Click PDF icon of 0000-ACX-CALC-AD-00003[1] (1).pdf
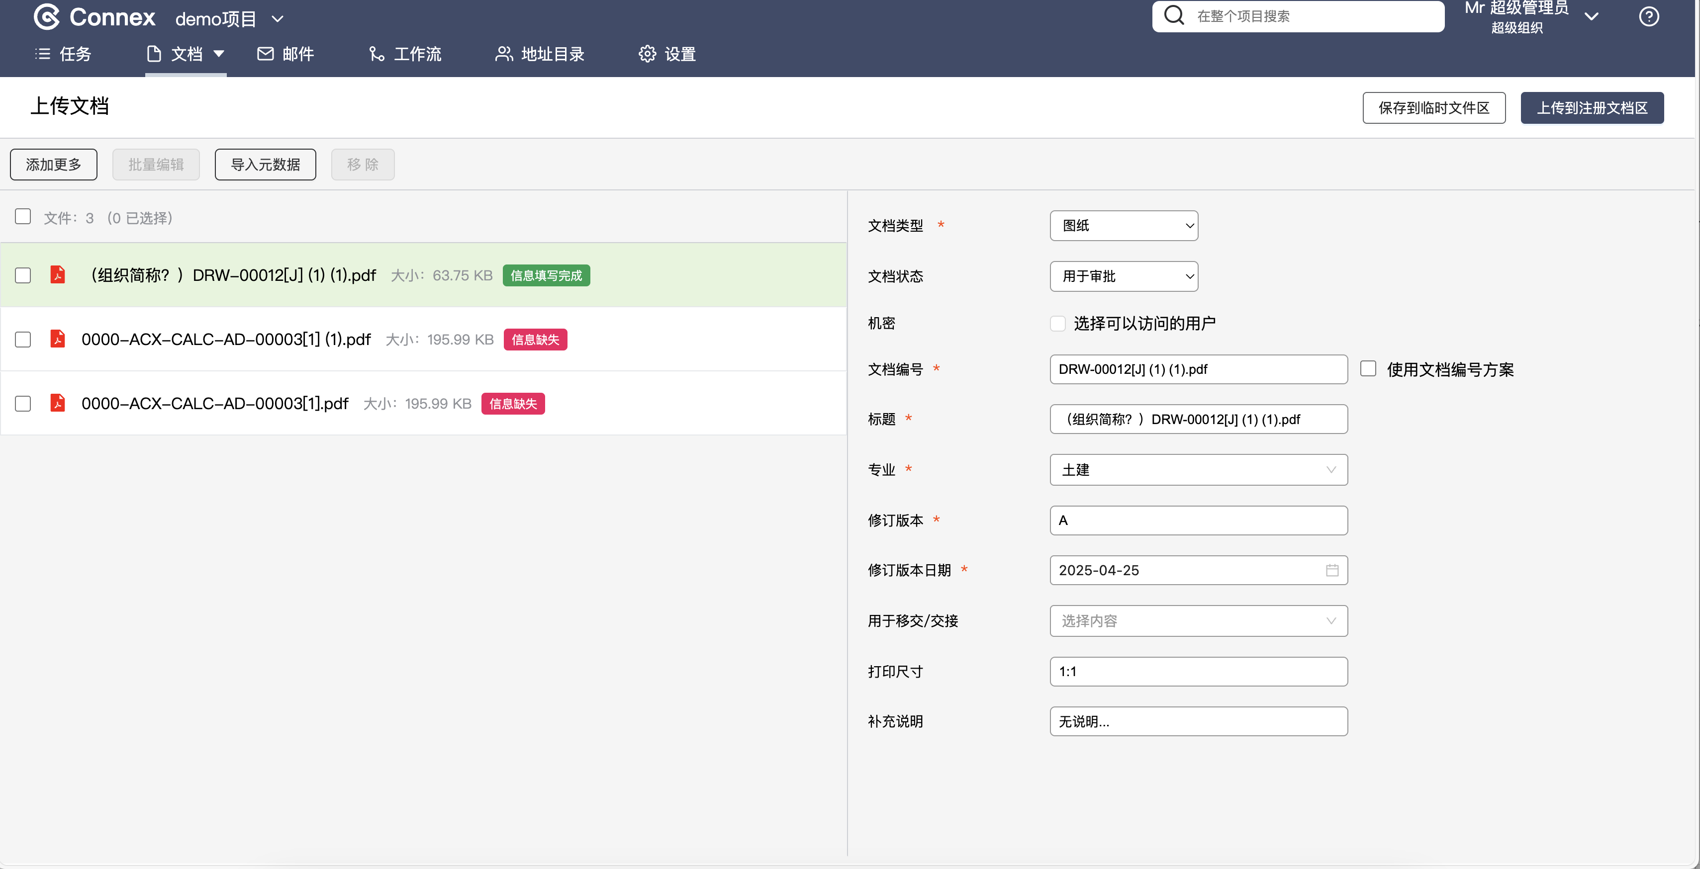 [58, 339]
